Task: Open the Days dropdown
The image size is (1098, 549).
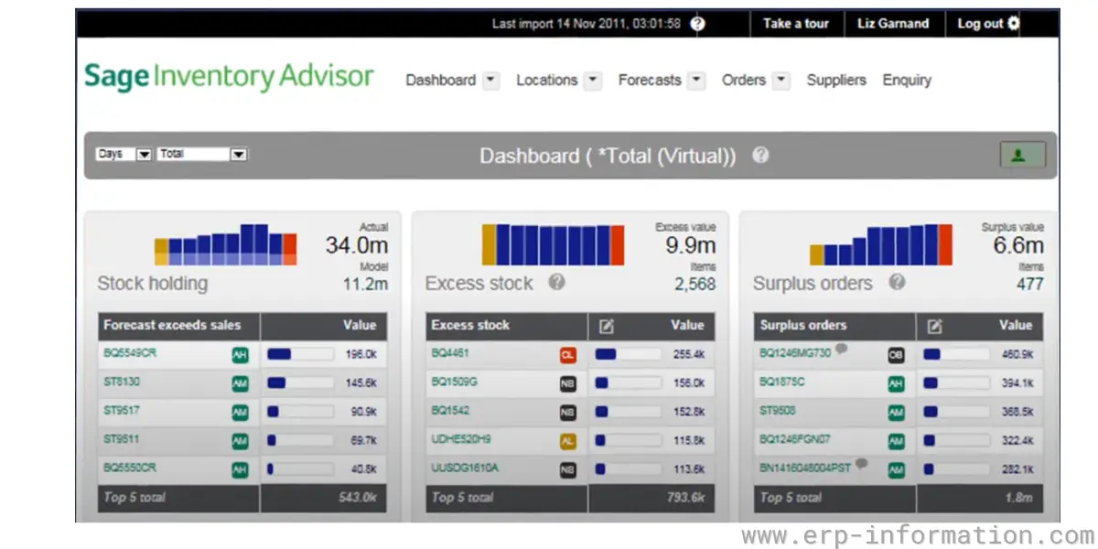Action: pyautogui.click(x=124, y=155)
